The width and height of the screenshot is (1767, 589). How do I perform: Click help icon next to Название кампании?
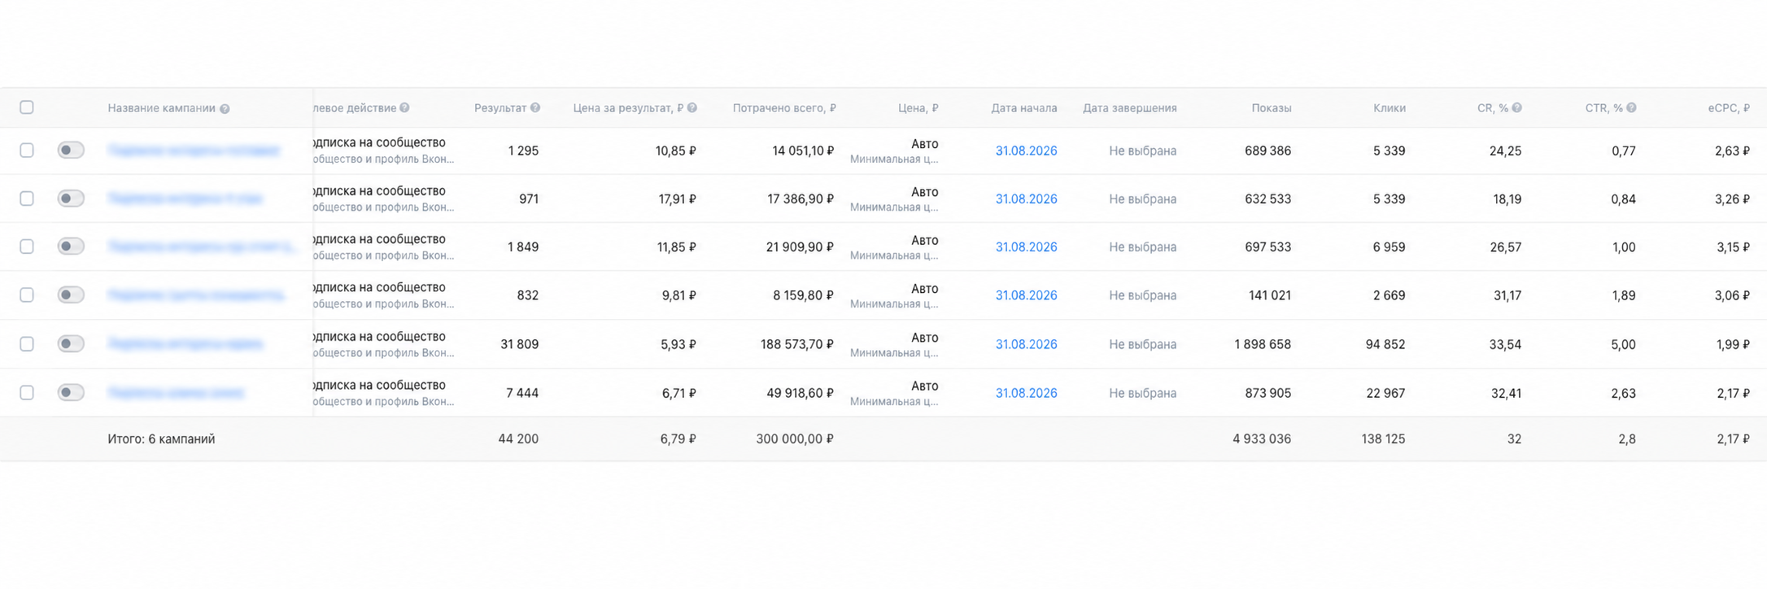pos(225,109)
